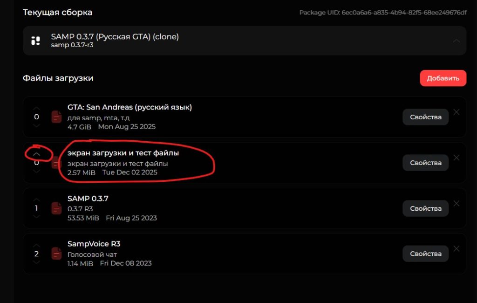The image size is (477, 303).
Task: Click the build icon beside SAMP 0.3.7 (Русская GTA)
Action: tap(35, 41)
